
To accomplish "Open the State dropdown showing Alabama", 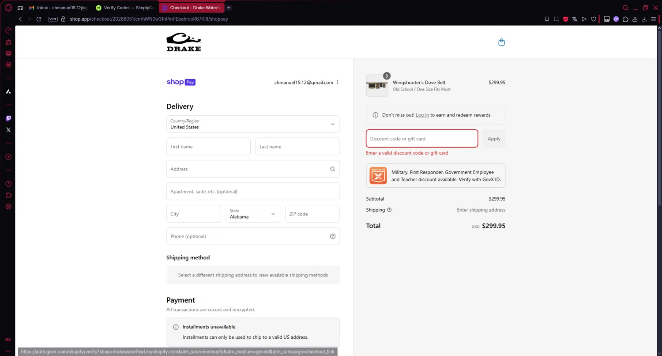I will click(x=253, y=214).
